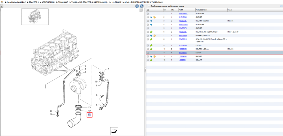Image resolution: width=283 pixels, height=136 pixels.
Task: Click the circle icon for ref 11 ELBOW
Action: 148,53
